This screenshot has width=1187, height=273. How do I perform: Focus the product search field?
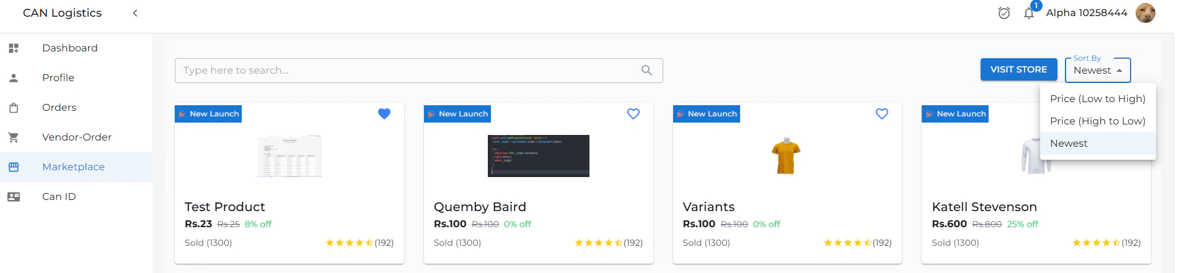418,71
